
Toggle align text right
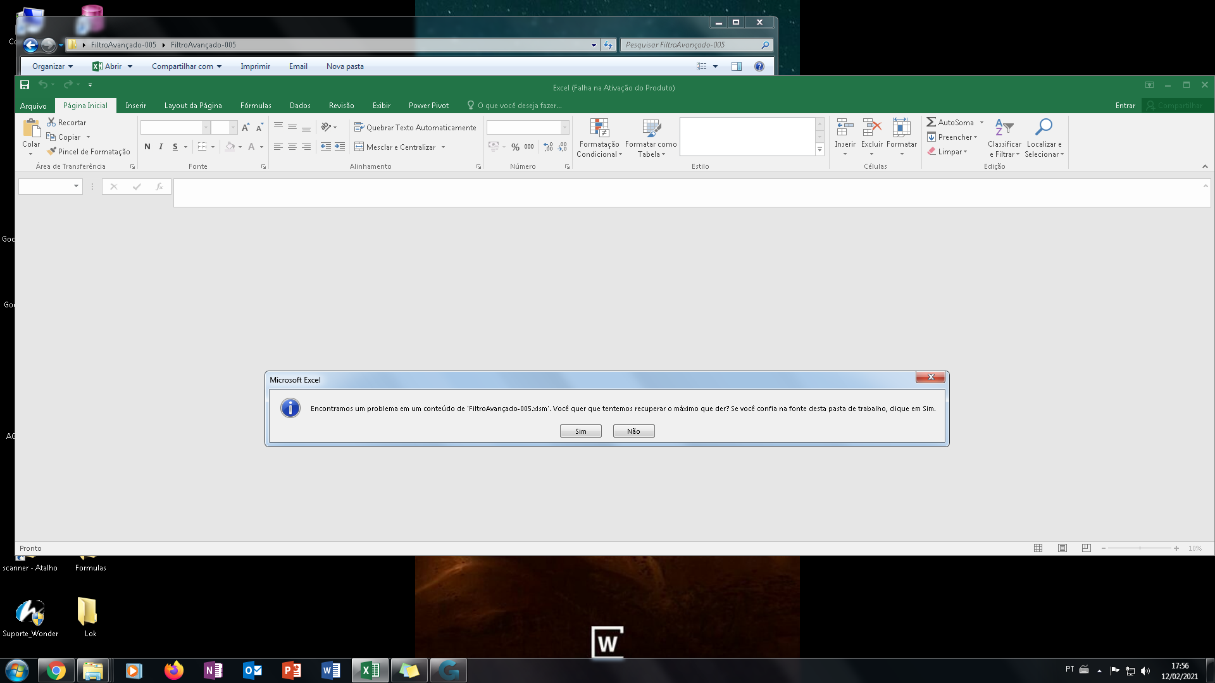point(306,147)
